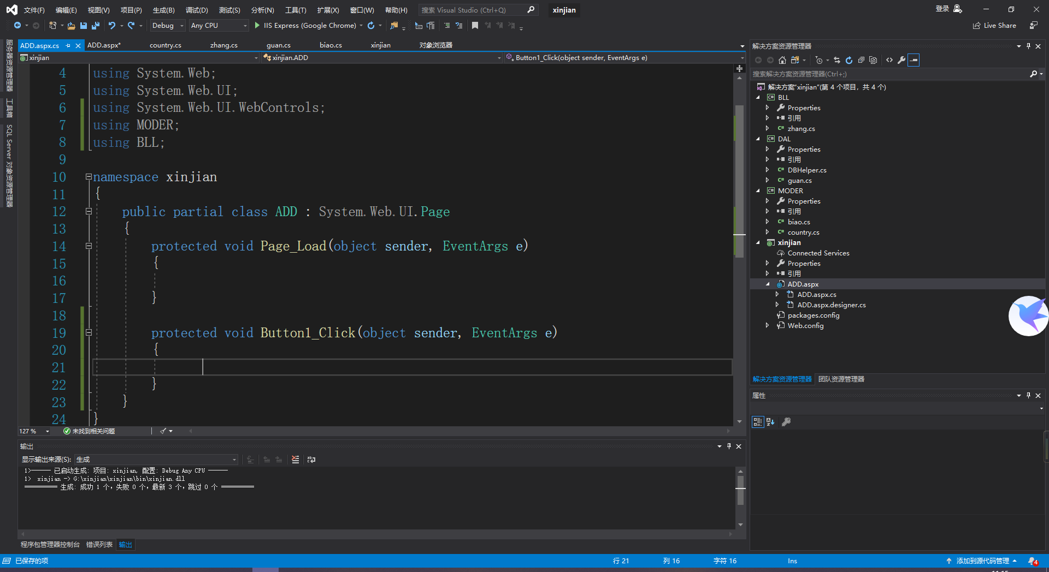Viewport: 1049px width, 572px height.
Task: Collapse the namespace xinjian code block
Action: click(x=89, y=177)
